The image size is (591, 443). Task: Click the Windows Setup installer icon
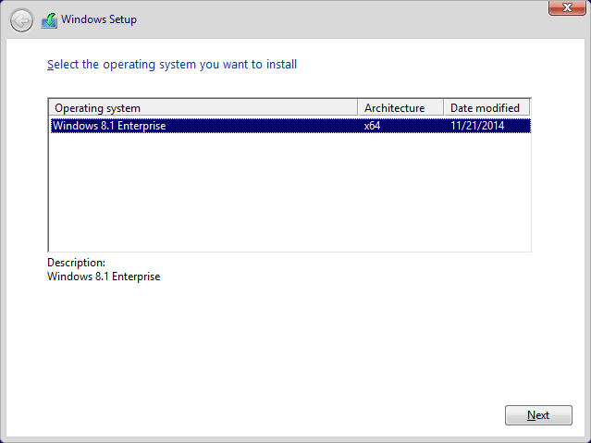[x=49, y=20]
